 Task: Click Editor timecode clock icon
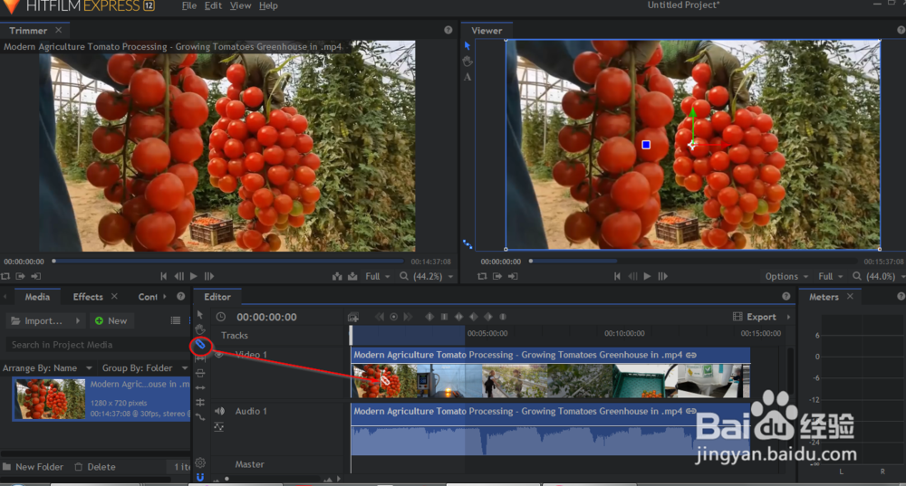coord(221,317)
